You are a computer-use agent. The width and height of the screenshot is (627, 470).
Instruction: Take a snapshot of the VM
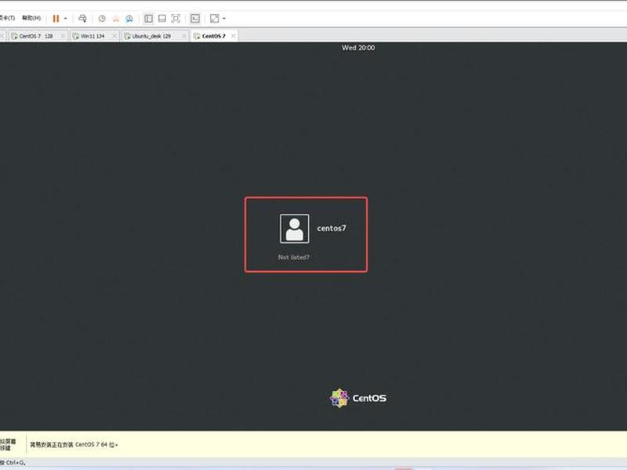click(x=102, y=18)
